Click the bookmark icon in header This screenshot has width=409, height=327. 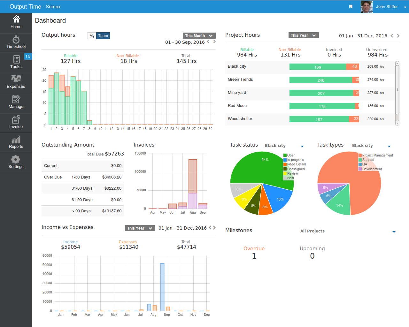(x=351, y=7)
